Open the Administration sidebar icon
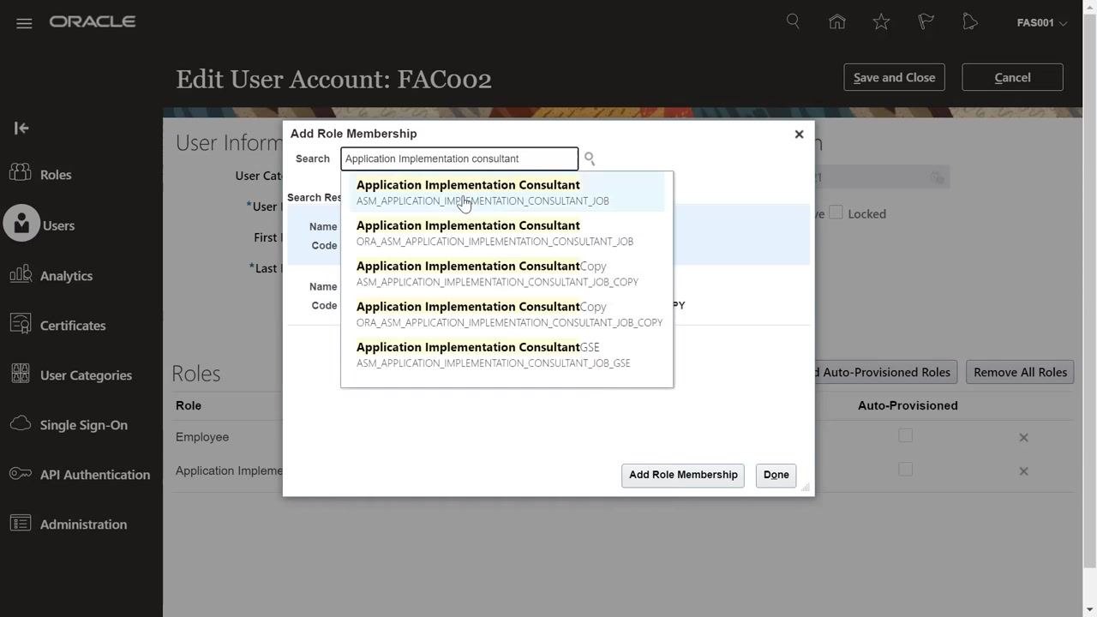The width and height of the screenshot is (1097, 617). coord(21,523)
